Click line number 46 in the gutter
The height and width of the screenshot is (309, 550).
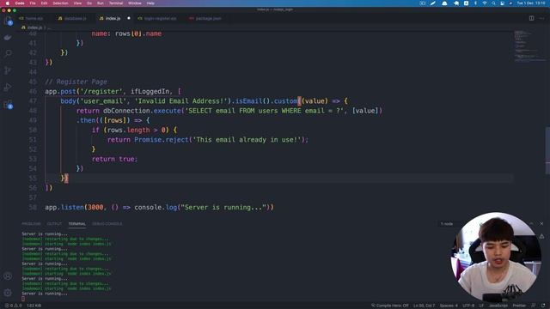(33, 92)
